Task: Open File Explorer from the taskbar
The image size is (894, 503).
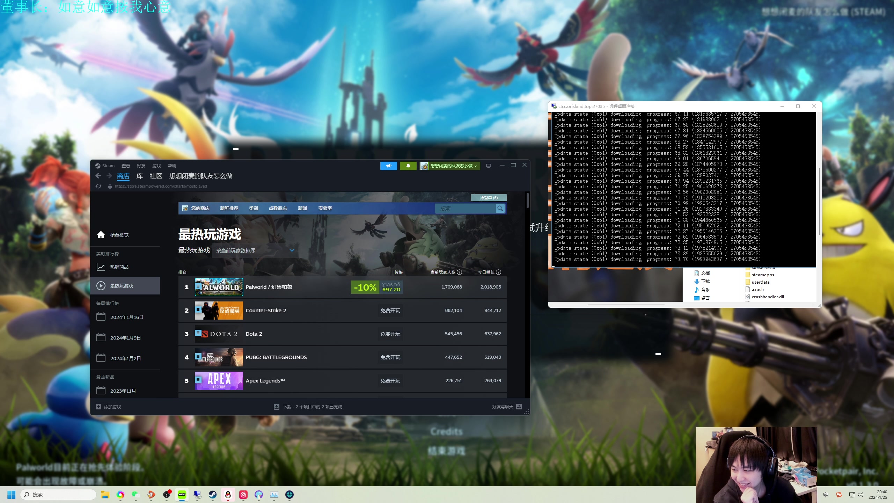Action: coord(105,495)
